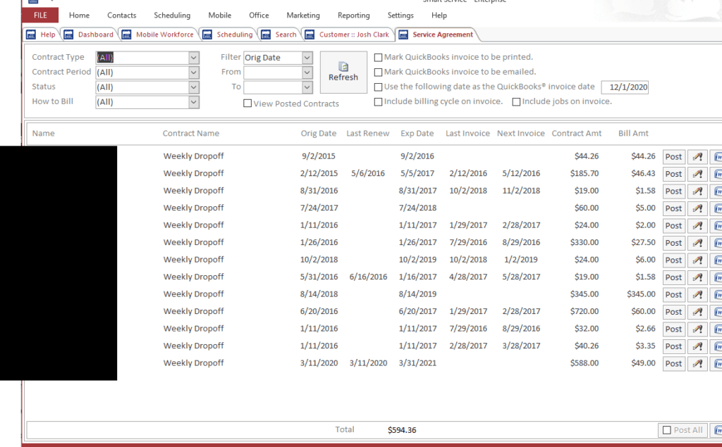The width and height of the screenshot is (722, 447).
Task: Toggle Include billing cycle on invoice
Action: 378,101
